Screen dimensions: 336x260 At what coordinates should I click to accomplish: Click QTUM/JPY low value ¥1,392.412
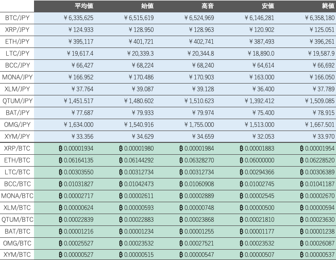point(259,101)
